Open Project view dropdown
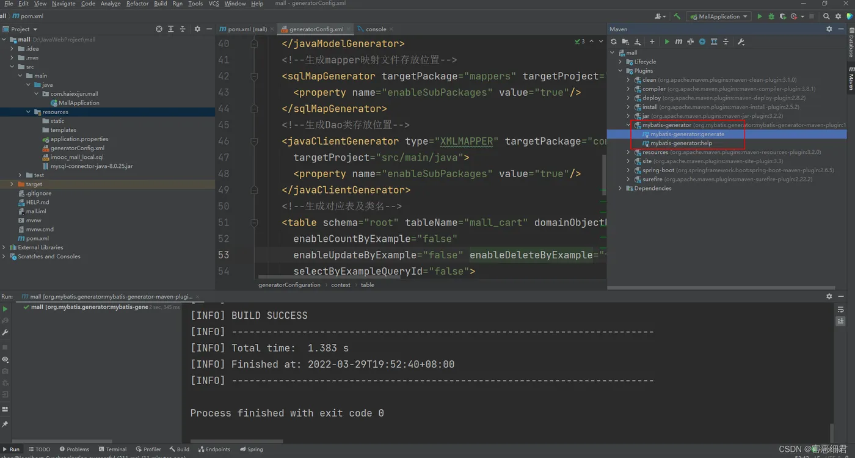This screenshot has height=458, width=855. click(x=21, y=29)
